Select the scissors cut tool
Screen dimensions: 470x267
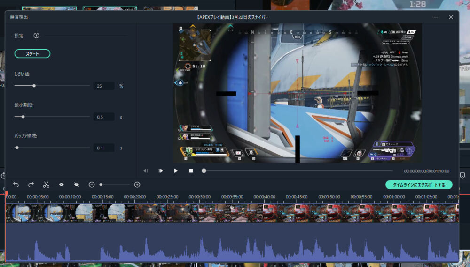click(x=46, y=185)
